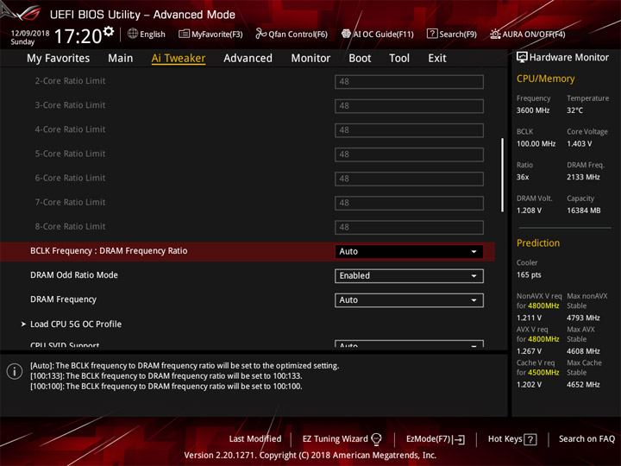Go to the Advanced tab
Screen dimensions: 621x466
pos(248,59)
